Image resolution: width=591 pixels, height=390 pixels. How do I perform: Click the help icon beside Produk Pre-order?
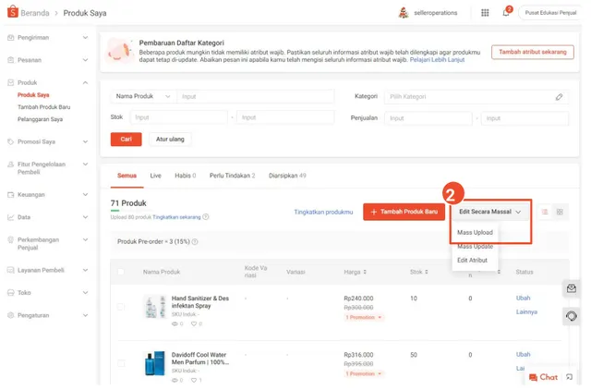click(195, 242)
